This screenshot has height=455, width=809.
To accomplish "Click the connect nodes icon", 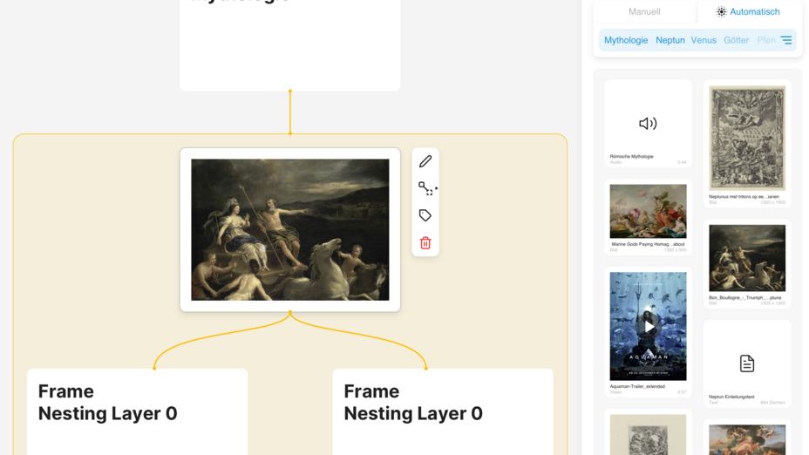I will (426, 188).
